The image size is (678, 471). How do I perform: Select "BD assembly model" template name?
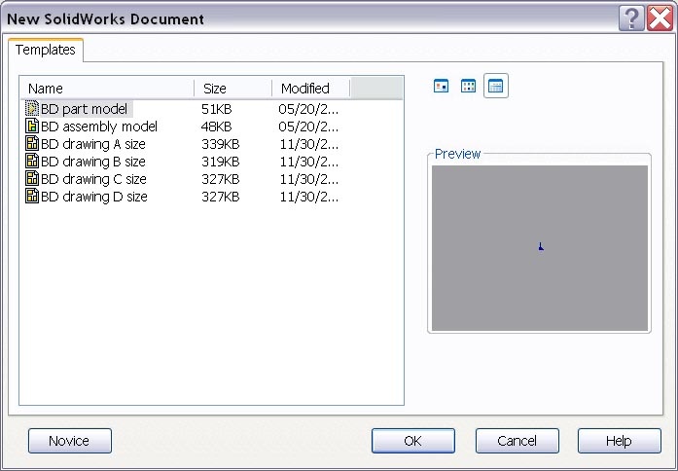pos(99,127)
